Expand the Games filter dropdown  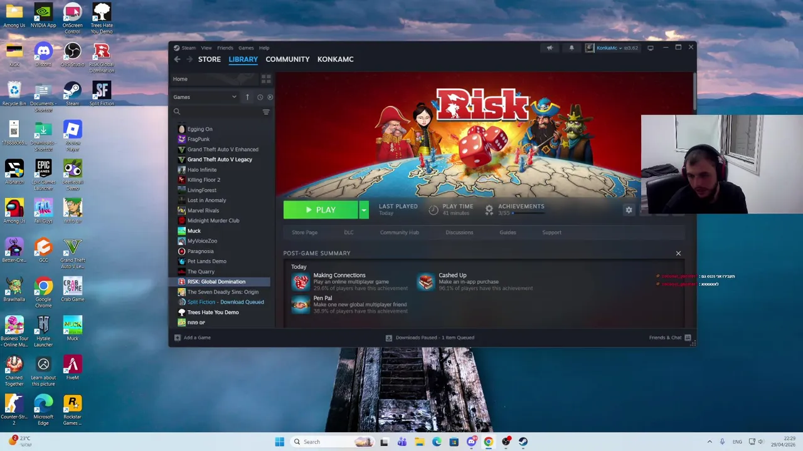[205, 97]
